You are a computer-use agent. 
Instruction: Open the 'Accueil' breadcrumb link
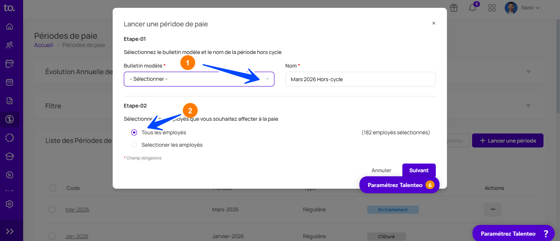pos(43,45)
